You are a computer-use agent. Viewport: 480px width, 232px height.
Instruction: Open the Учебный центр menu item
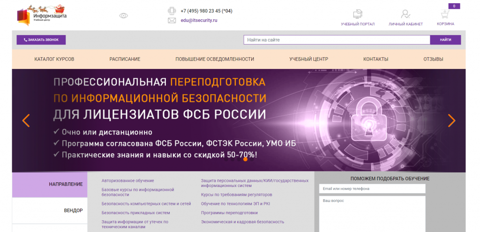308,60
